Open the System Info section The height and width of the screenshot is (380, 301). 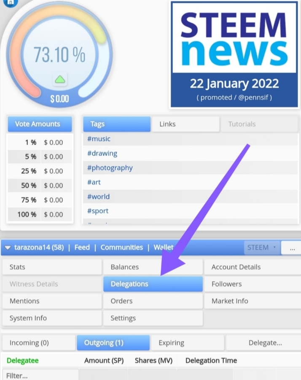coord(52,318)
